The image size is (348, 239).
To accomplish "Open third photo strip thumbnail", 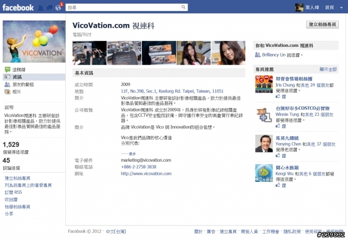I will (x=159, y=53).
